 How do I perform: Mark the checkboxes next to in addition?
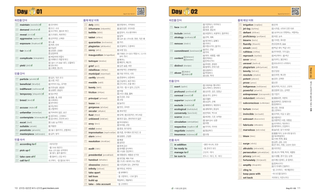(x=171, y=145)
